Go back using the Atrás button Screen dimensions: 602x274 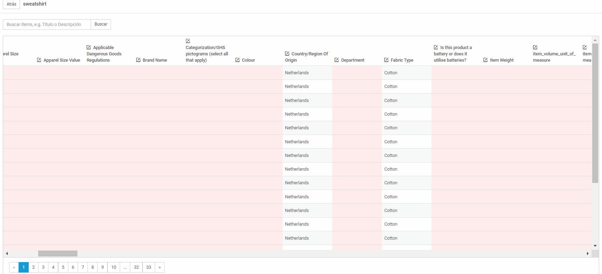click(x=11, y=4)
